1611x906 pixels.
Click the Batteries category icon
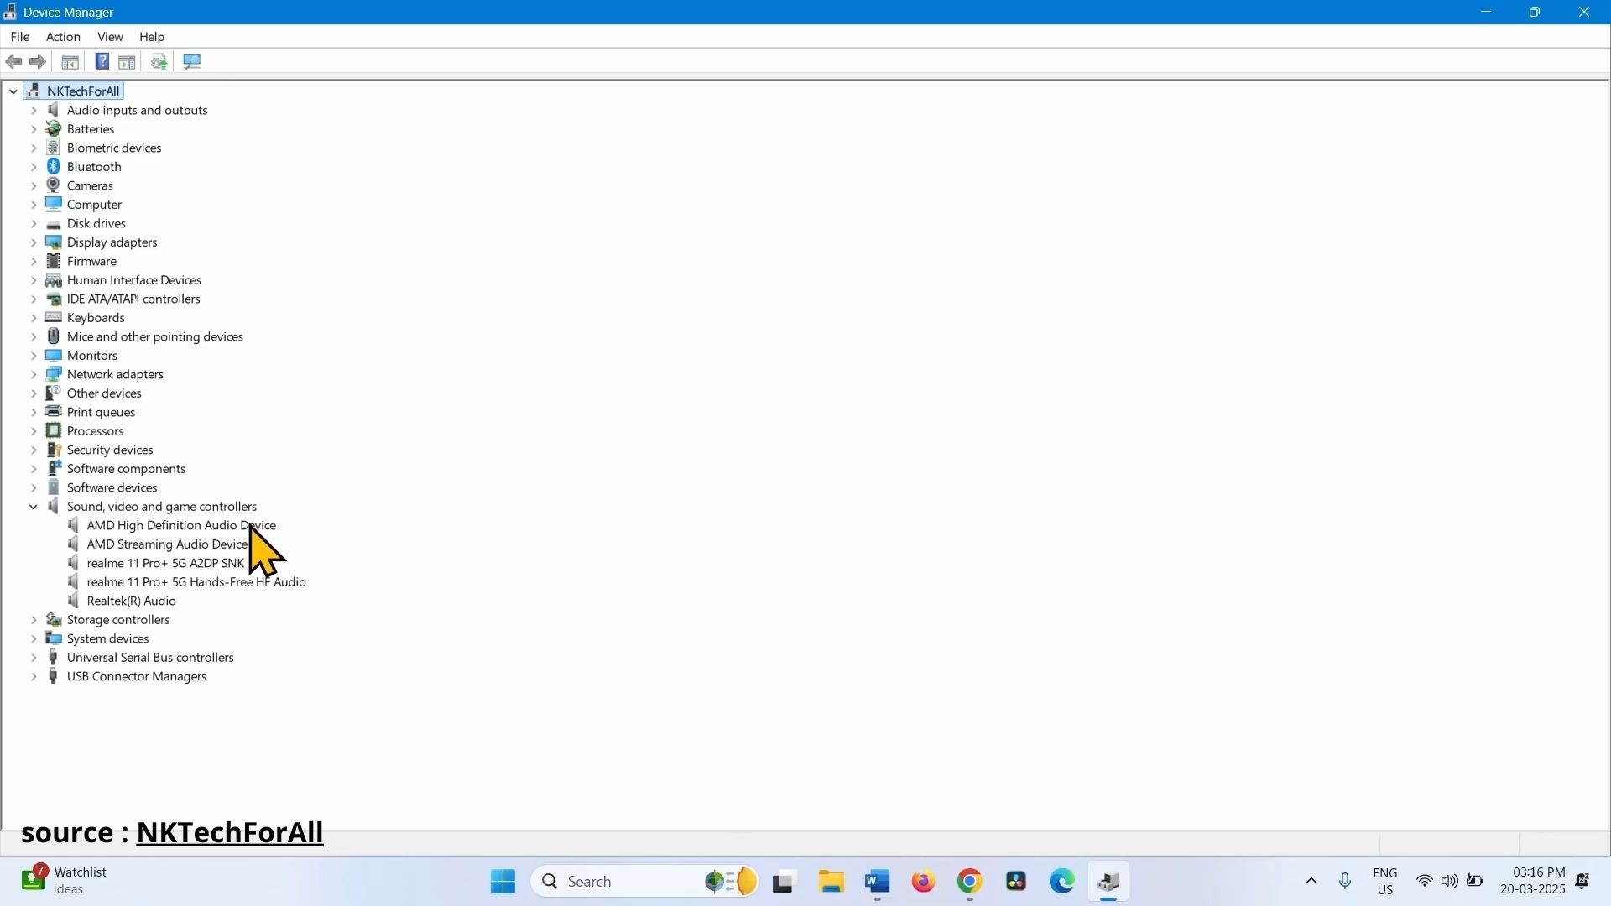coord(54,129)
